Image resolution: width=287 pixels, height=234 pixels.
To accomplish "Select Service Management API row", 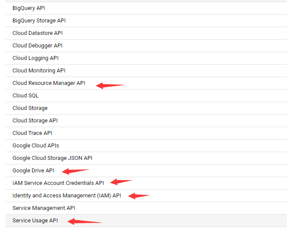I will pos(44,208).
